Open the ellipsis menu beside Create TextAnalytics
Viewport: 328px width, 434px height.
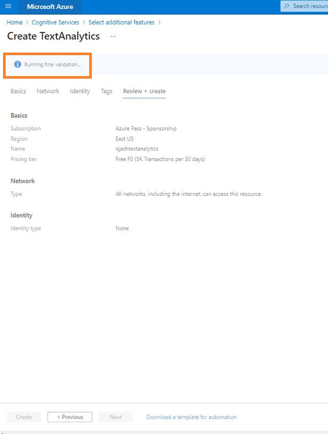113,36
